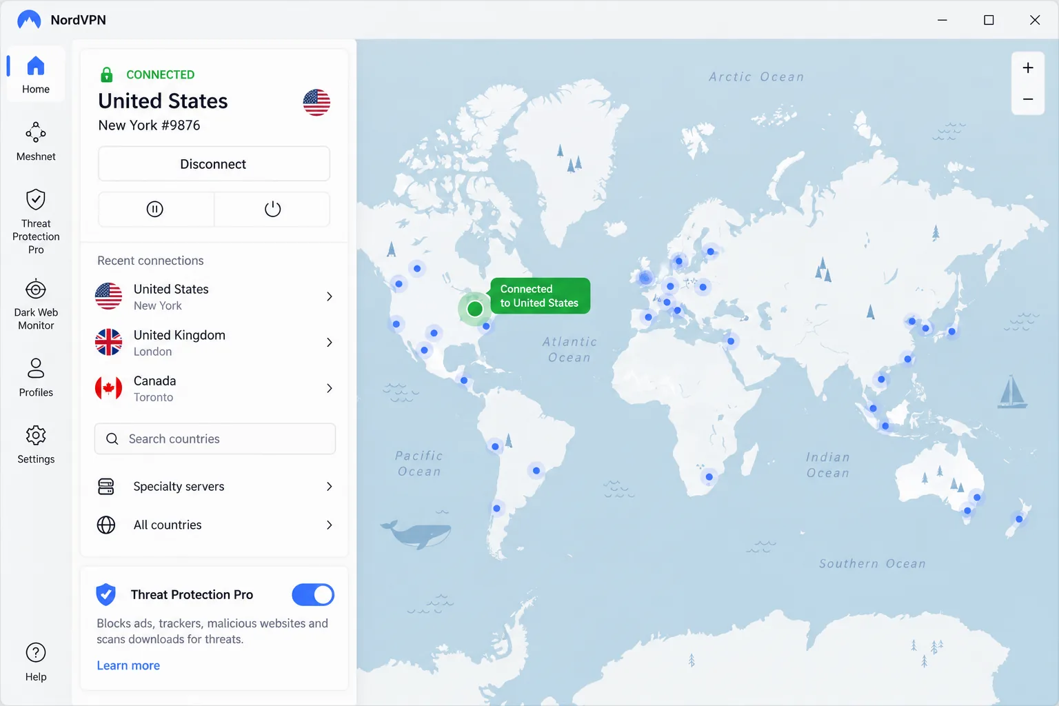Go to the Home tab
1059x706 pixels.
coord(36,74)
